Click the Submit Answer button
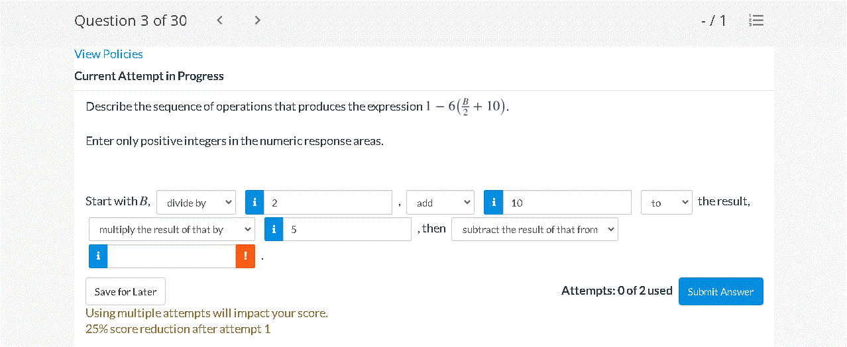Viewport: 847px width, 347px height. coord(720,291)
